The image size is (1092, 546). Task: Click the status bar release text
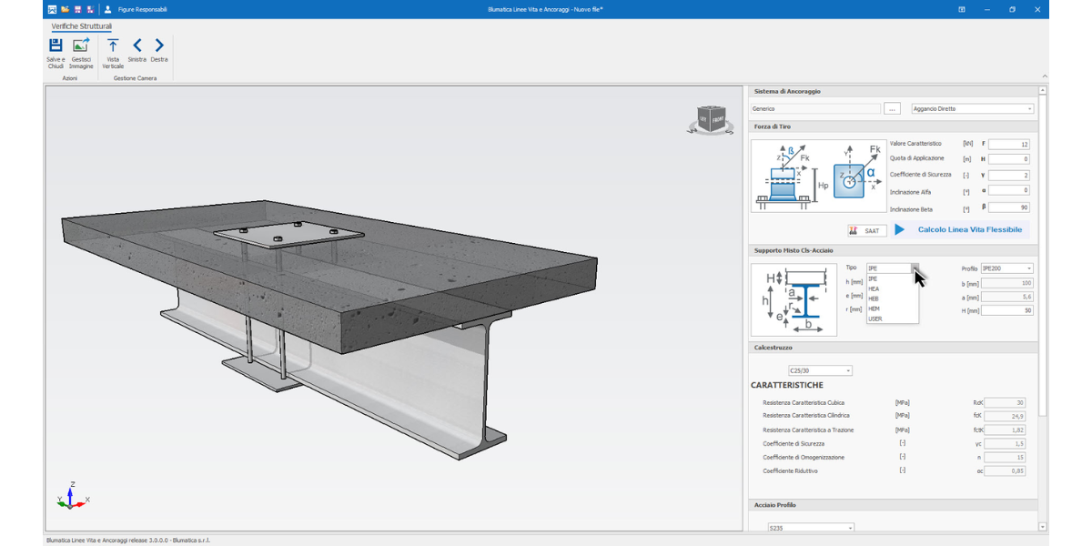click(x=127, y=541)
